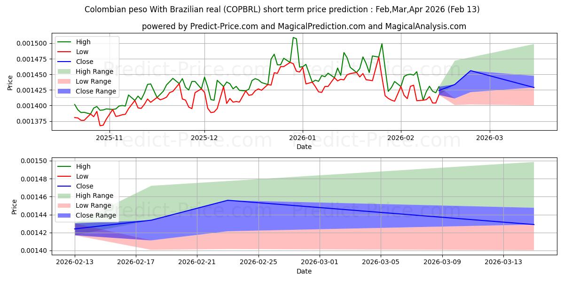This screenshot has width=564, height=282.
Task: Click the green High Range swatch in the bottom legend
Action: pos(65,196)
